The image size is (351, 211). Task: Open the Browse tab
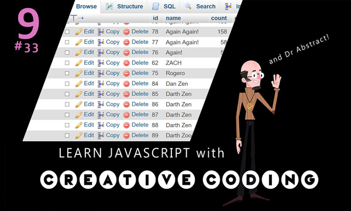[87, 6]
